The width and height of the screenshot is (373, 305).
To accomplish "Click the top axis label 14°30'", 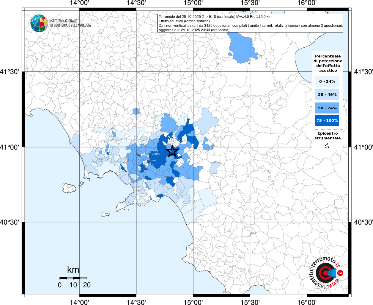I will (x=136, y=3).
